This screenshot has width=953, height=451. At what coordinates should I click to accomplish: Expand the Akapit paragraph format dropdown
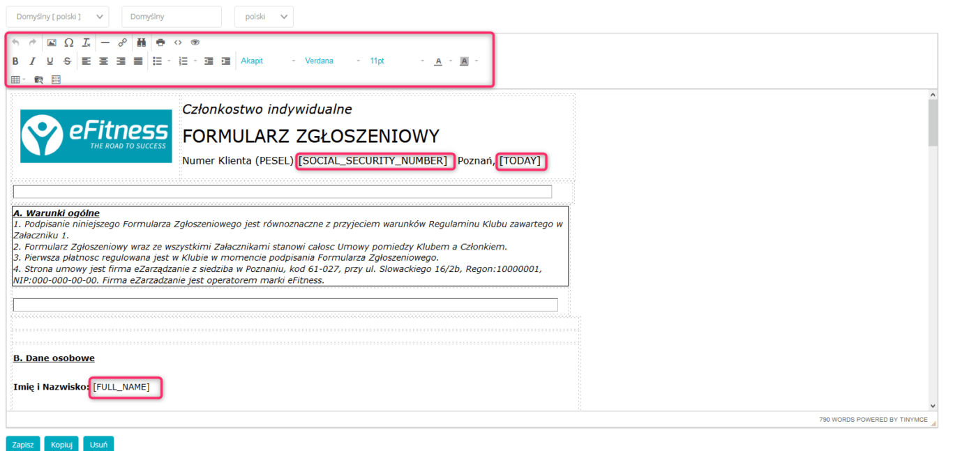[x=269, y=61]
